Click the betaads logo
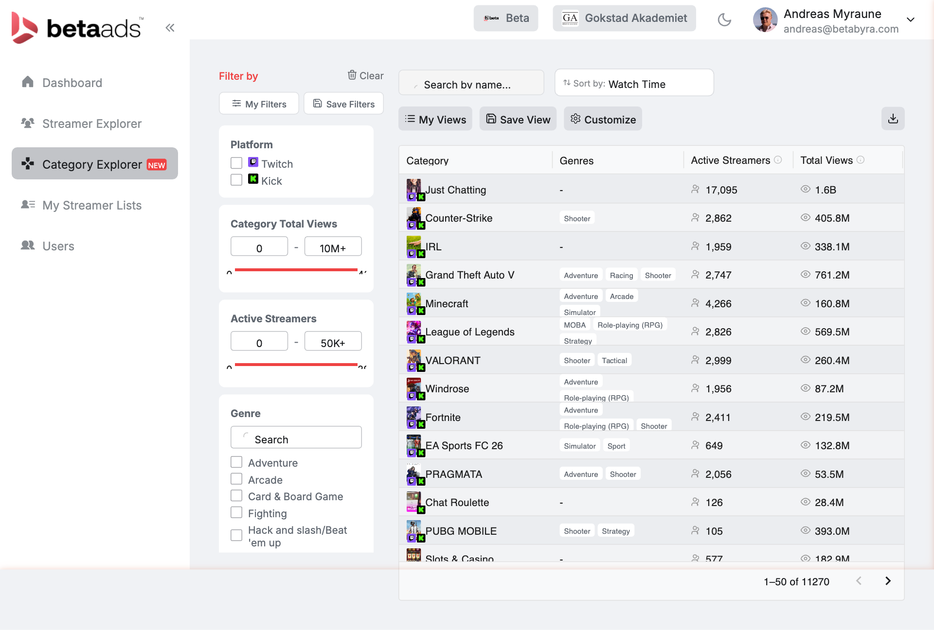The image size is (934, 630). click(78, 28)
